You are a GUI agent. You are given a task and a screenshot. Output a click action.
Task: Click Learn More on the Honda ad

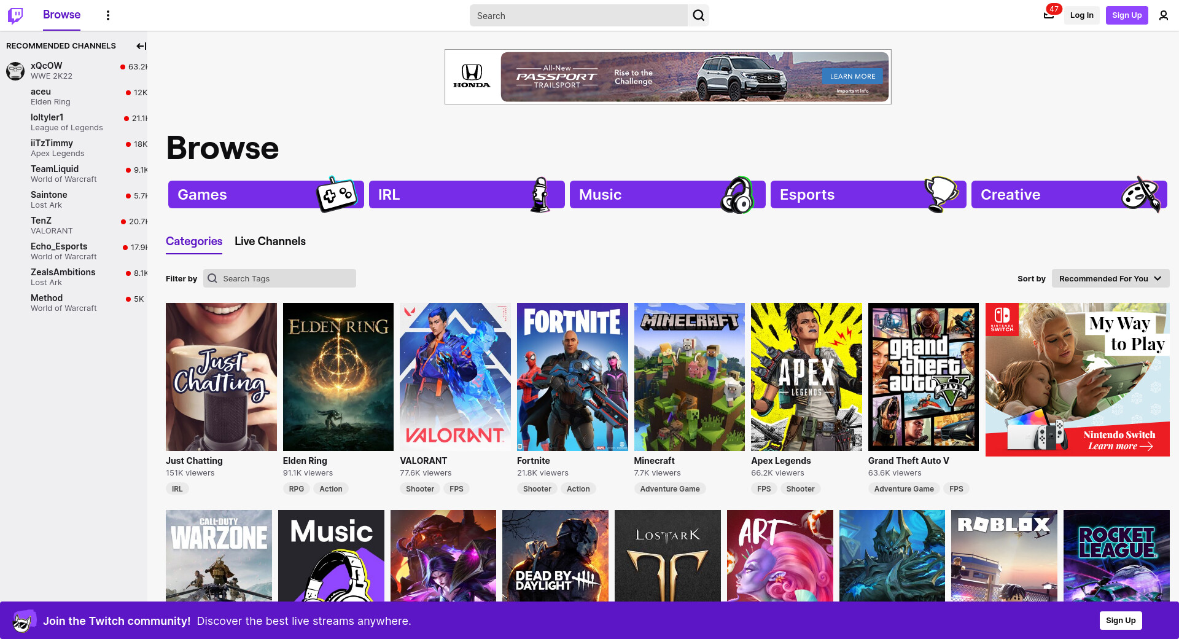point(852,76)
